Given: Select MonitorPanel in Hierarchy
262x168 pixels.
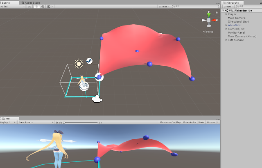Looking at the screenshot, I should pyautogui.click(x=237, y=33).
